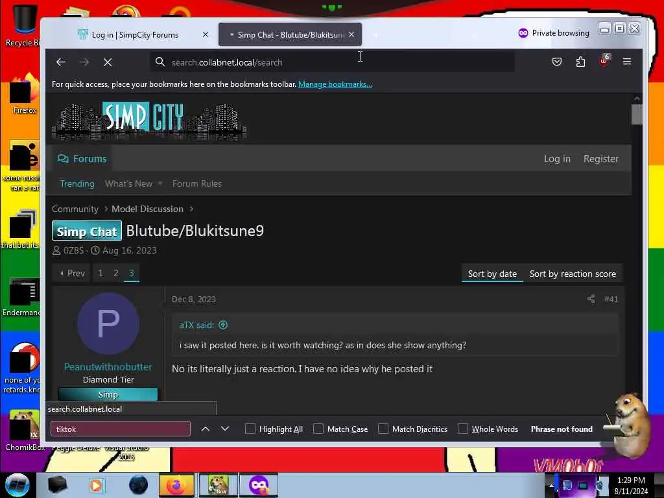The image size is (664, 498).
Task: Click the private browsing mask taskbar icon
Action: (x=258, y=485)
